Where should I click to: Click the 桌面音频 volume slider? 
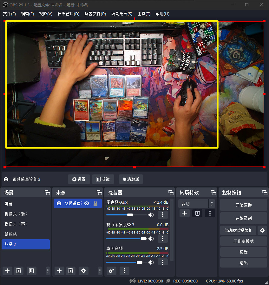click(x=127, y=262)
